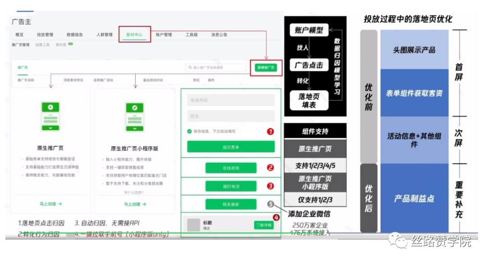Click the play icon on the 原生推广页 card
487x263 pixels.
[x=51, y=107]
